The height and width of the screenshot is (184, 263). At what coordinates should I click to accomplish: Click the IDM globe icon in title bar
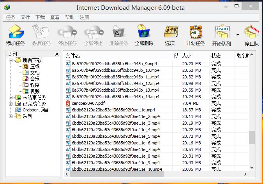coord(7,7)
